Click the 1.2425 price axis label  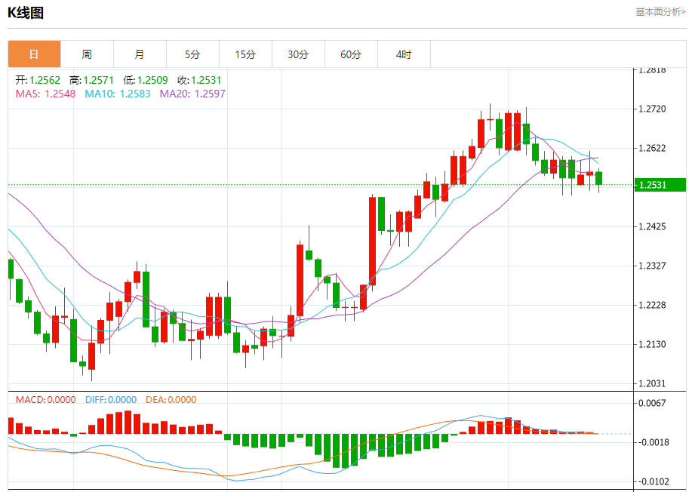(652, 227)
